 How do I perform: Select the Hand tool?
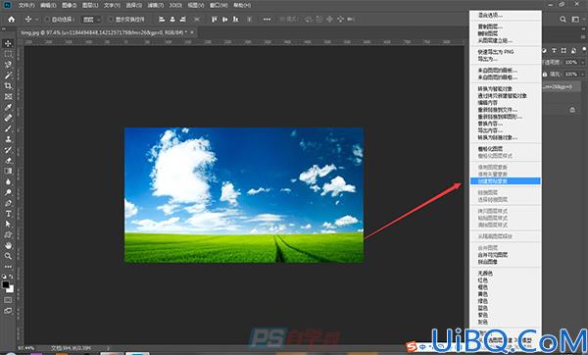[8, 245]
